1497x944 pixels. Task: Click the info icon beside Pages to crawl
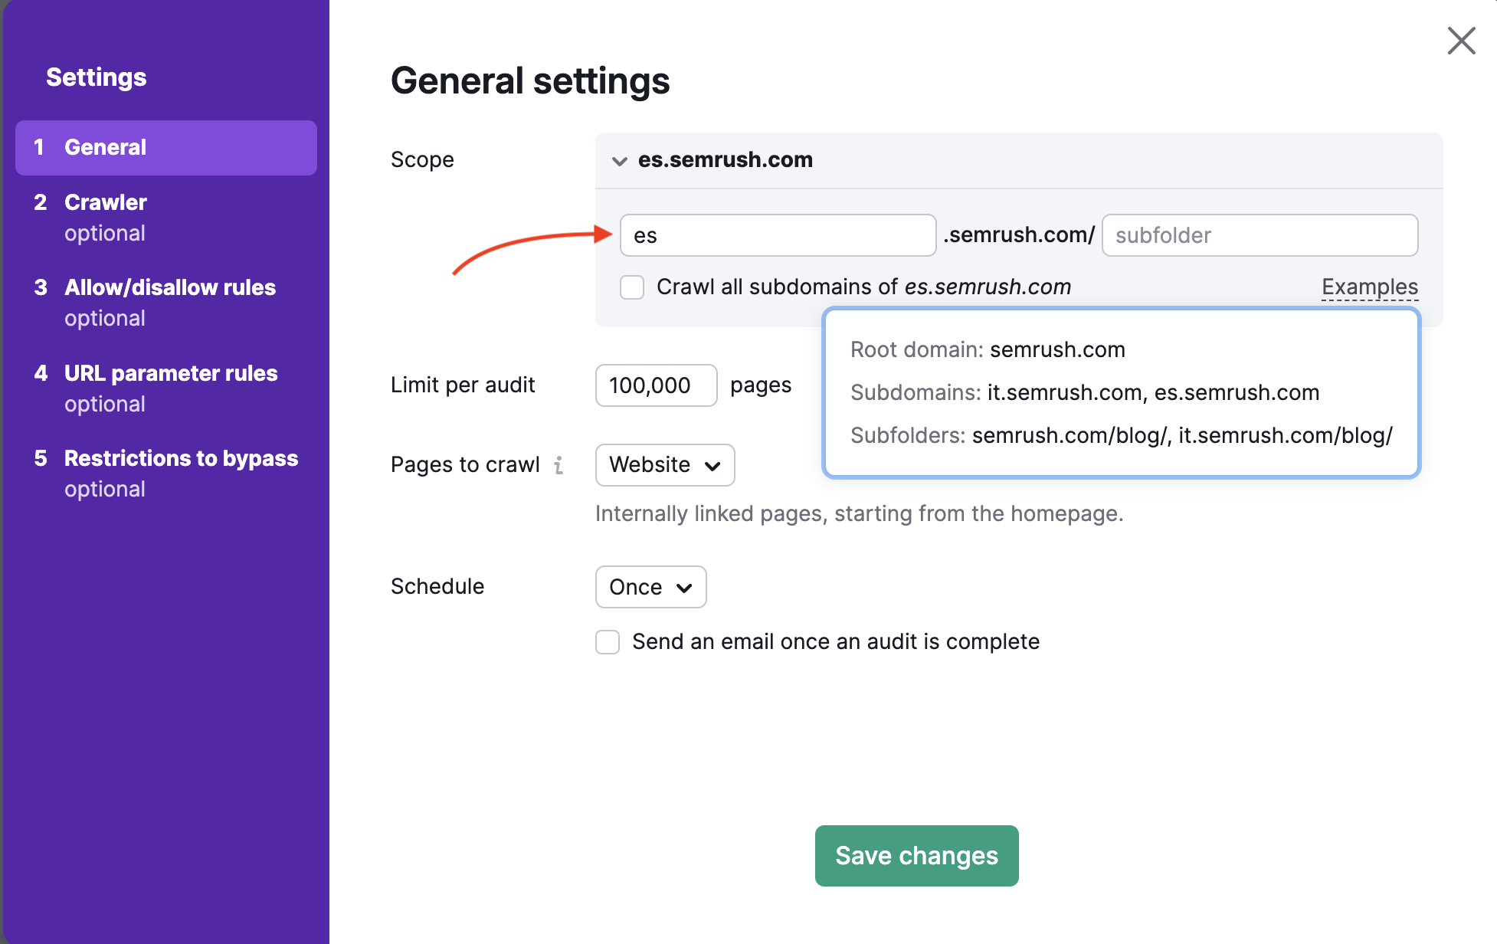point(560,465)
